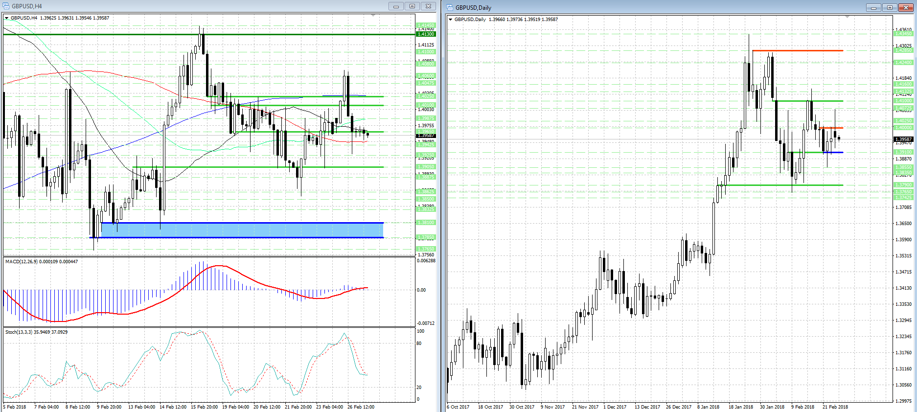Click the 1.36500 price on Daily axis
This screenshot has height=412, width=917.
903,224
